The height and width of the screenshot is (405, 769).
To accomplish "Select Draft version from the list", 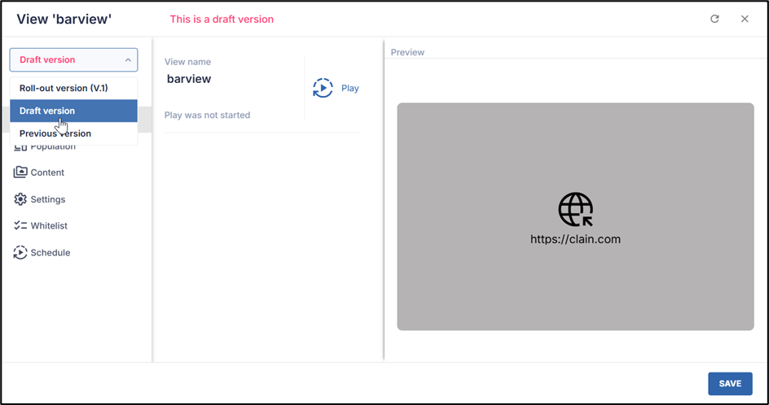I will point(47,111).
